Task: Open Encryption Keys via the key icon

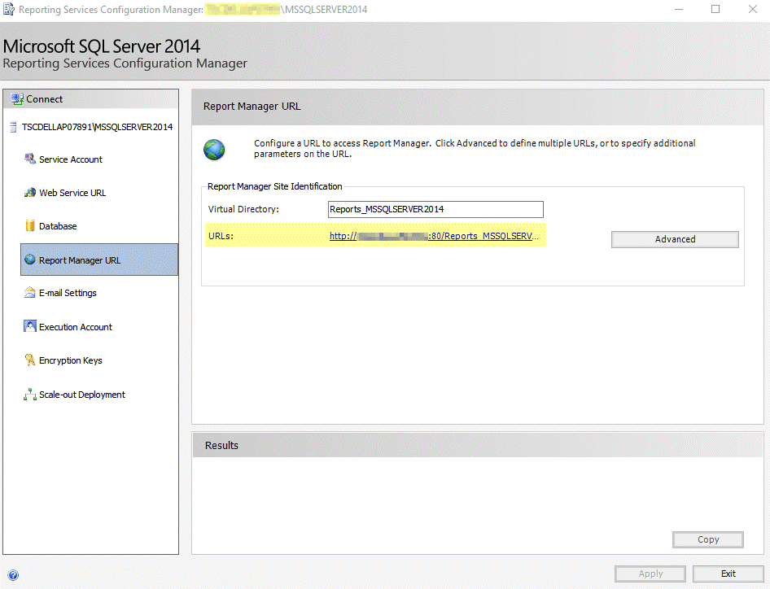Action: click(30, 360)
